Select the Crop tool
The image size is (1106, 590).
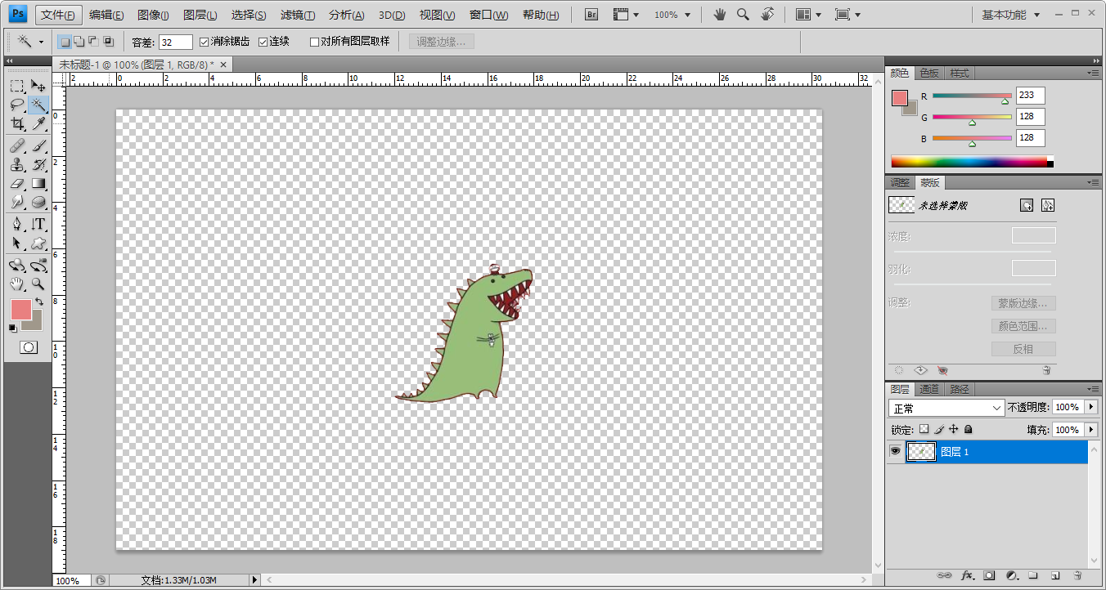pos(16,124)
